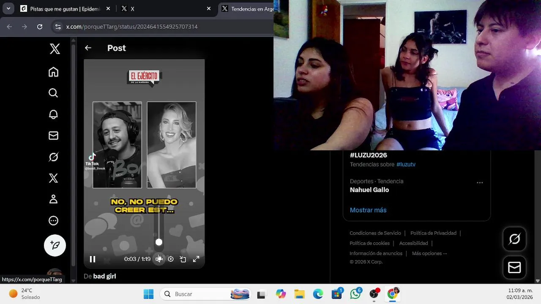The width and height of the screenshot is (541, 304).
Task: Enable picture-in-picture for the video
Action: click(183, 259)
